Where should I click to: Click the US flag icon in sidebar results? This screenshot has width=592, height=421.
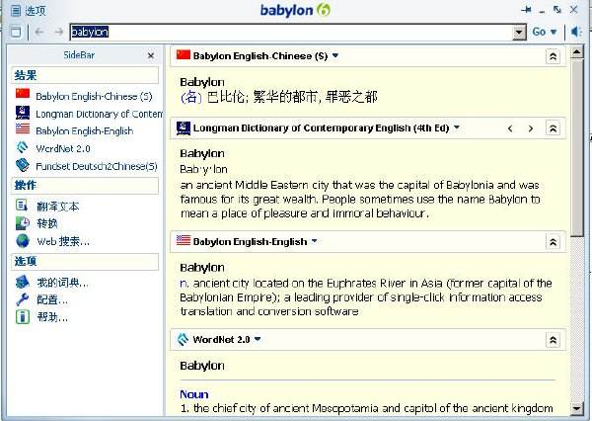click(23, 128)
